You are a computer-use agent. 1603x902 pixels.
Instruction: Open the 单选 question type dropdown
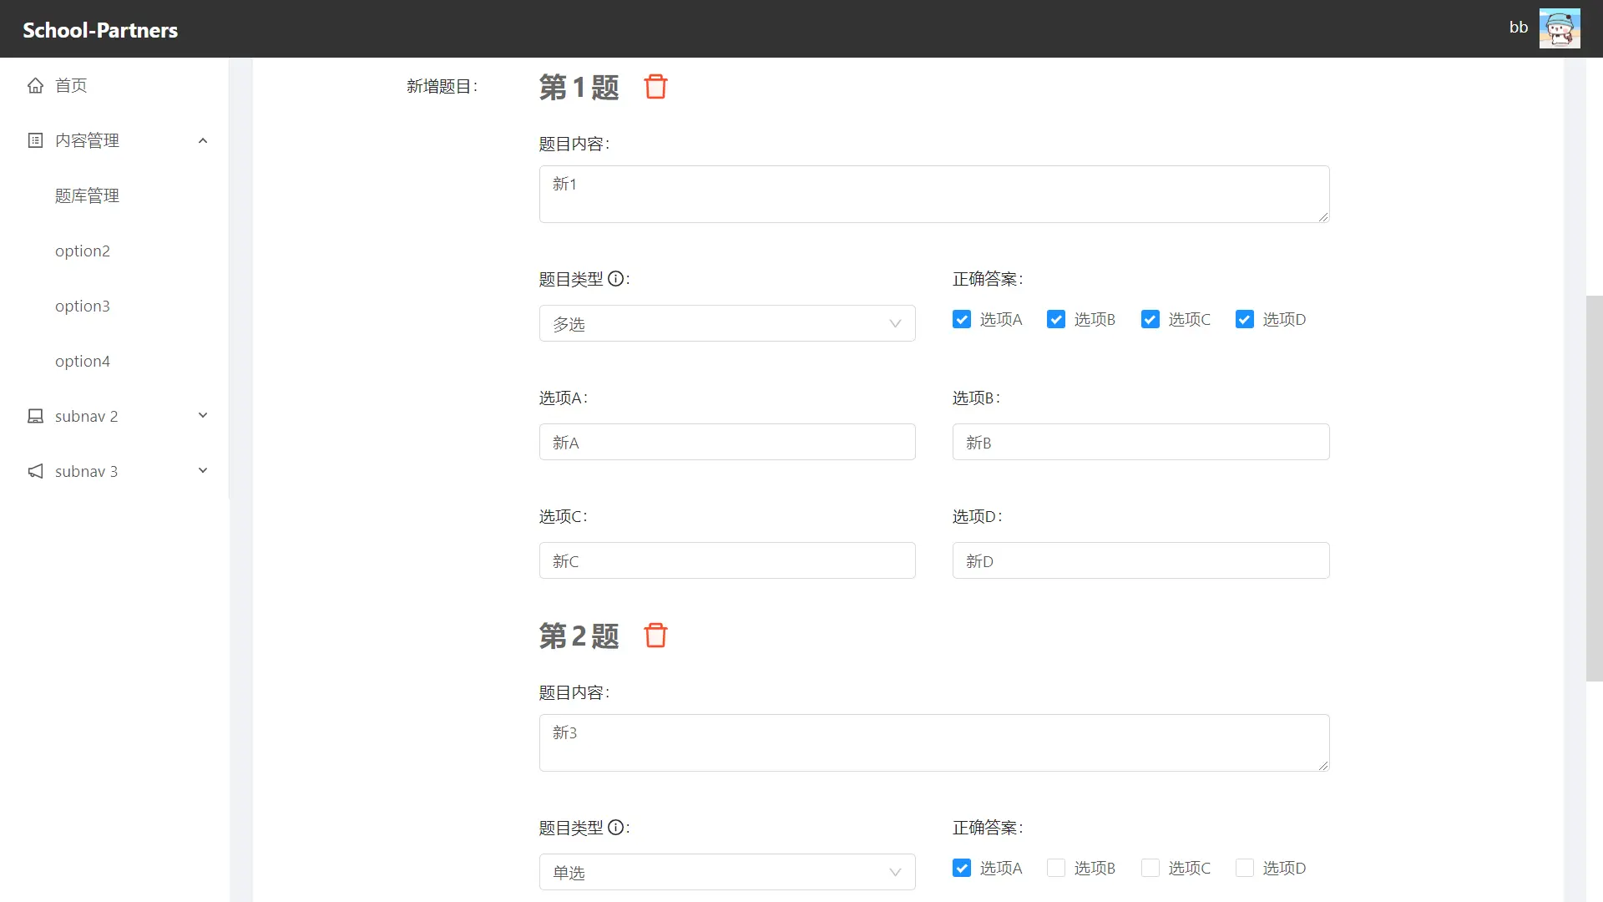[726, 872]
